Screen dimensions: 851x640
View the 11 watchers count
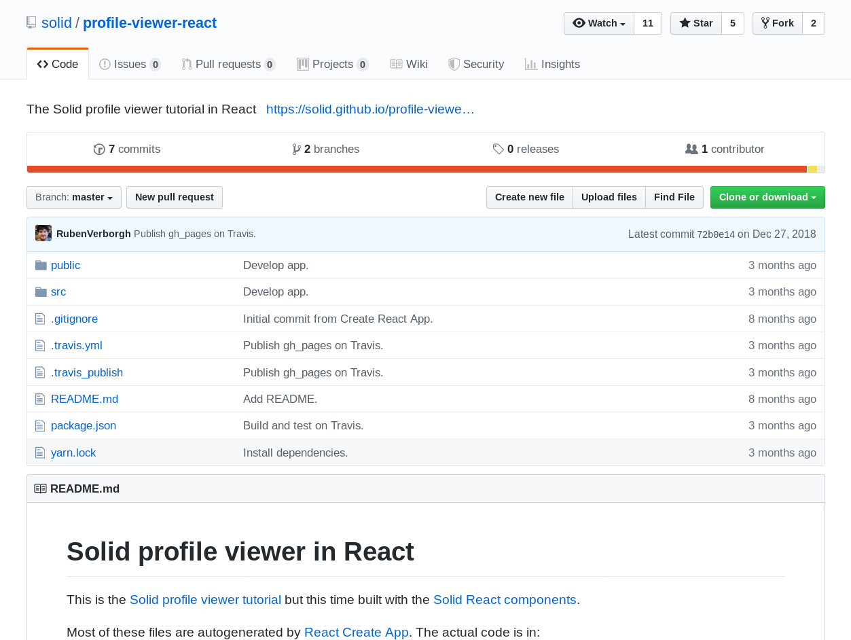pyautogui.click(x=648, y=23)
